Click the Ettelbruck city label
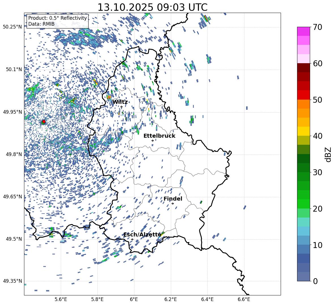The width and height of the screenshot is (335, 305). point(159,136)
